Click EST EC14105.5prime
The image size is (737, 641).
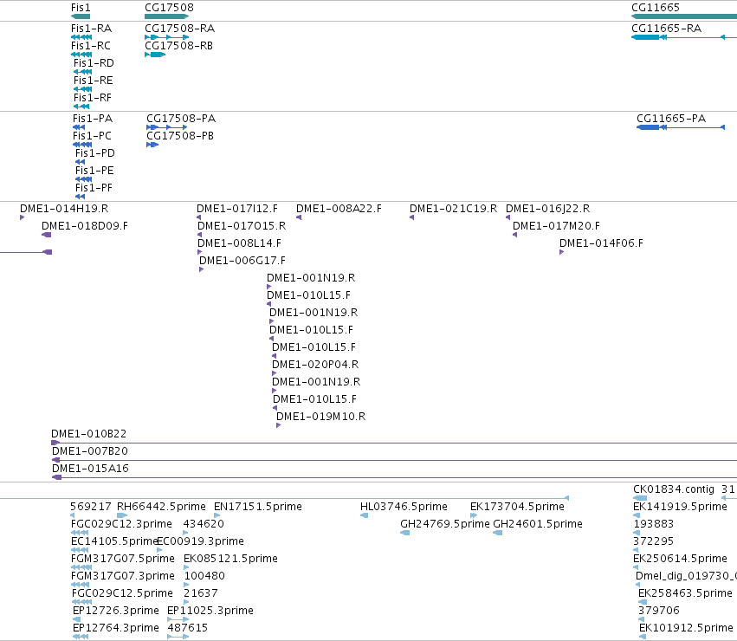pos(113,541)
